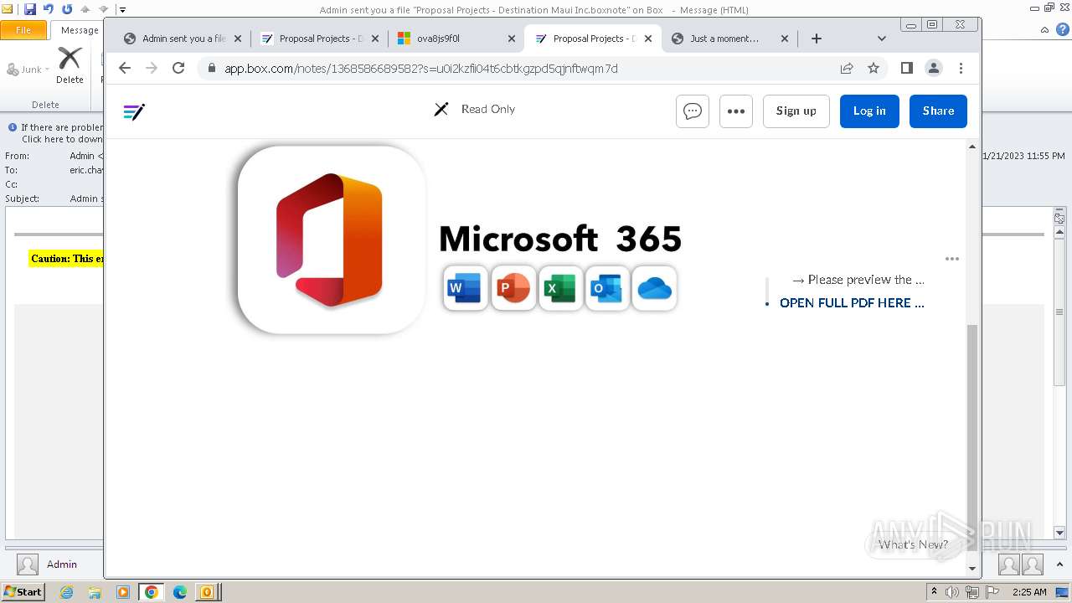The width and height of the screenshot is (1072, 603).
Task: Click the Log in button
Action: (x=869, y=111)
